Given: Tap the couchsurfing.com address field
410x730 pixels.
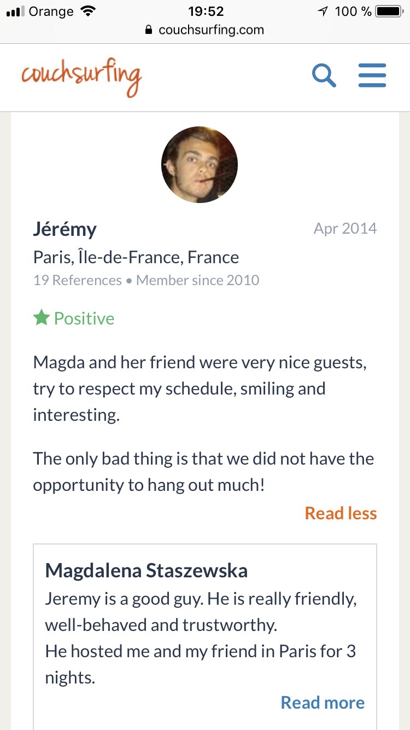Looking at the screenshot, I should point(210,30).
